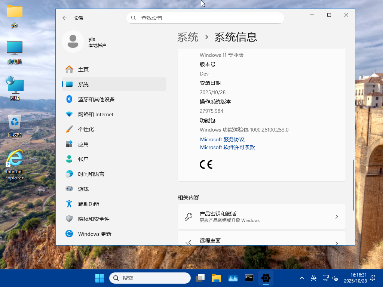Open Microsoft Software License Terms link

tap(227, 147)
